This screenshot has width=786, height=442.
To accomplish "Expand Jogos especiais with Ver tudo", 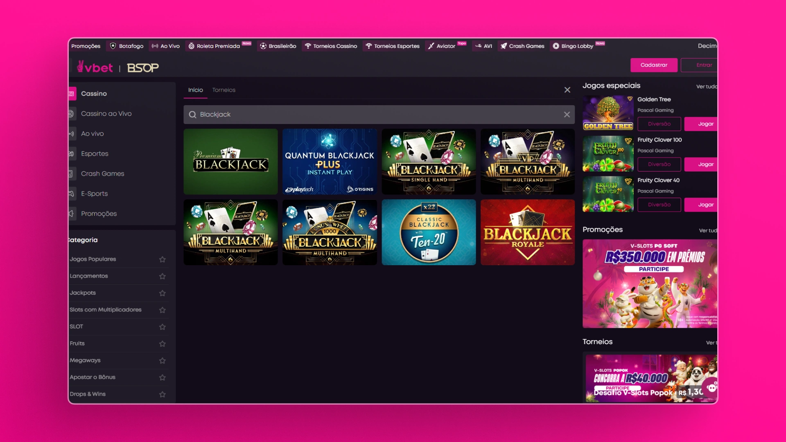I will 707,86.
